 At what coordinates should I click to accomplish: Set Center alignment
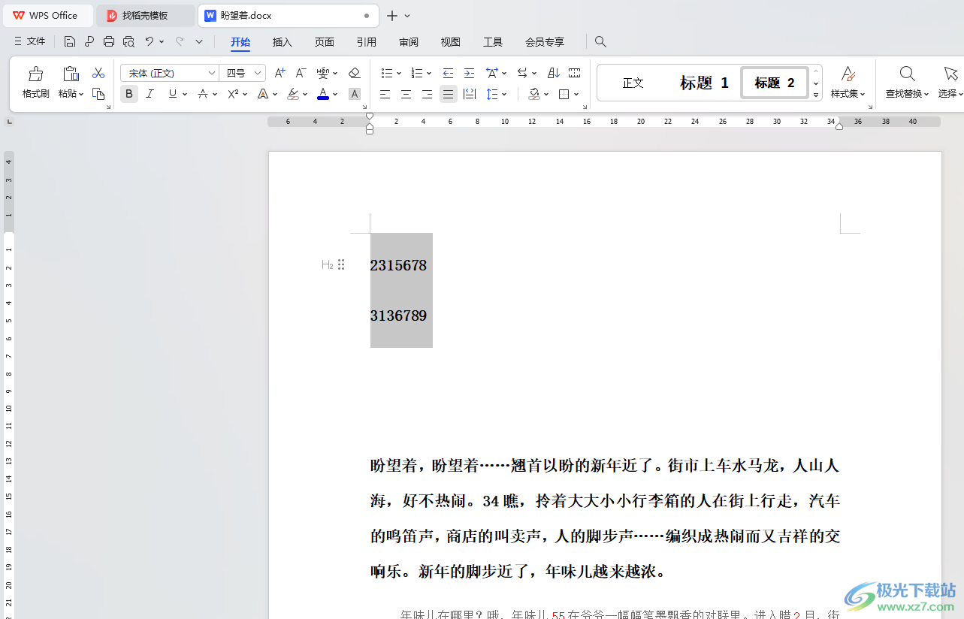coord(406,94)
